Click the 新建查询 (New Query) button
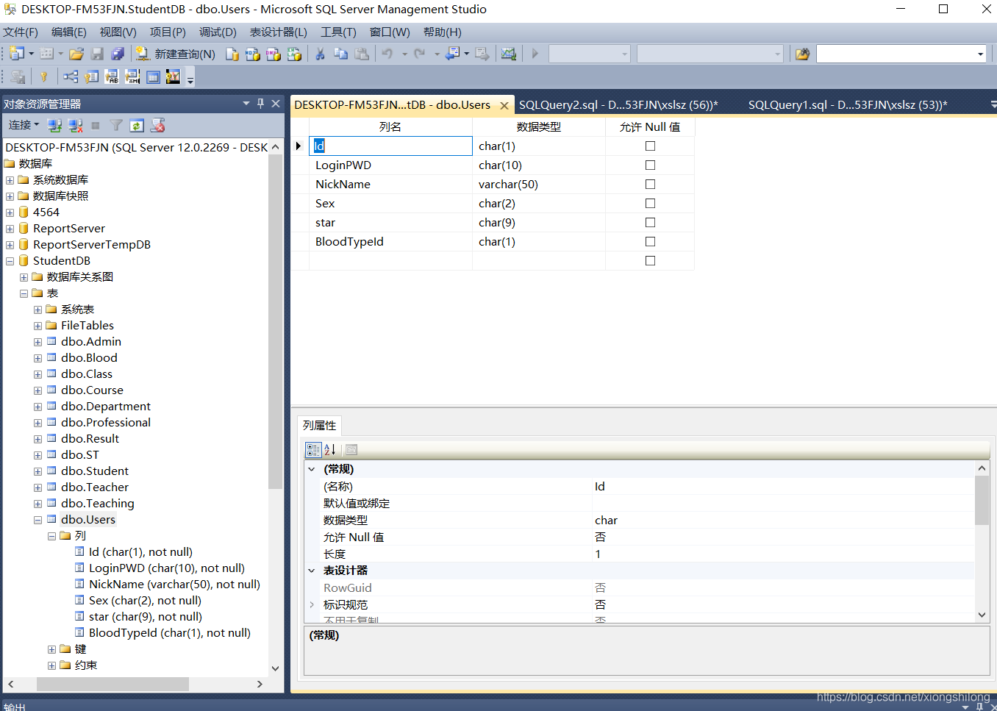The height and width of the screenshot is (711, 997). 176,54
